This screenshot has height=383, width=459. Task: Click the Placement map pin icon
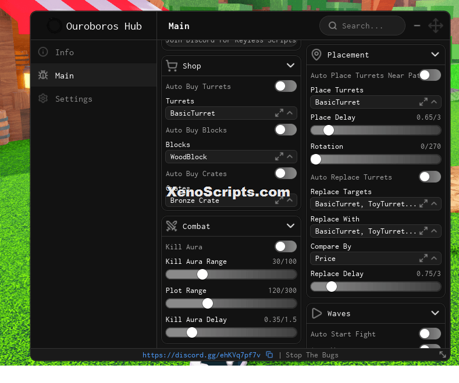[x=316, y=55]
